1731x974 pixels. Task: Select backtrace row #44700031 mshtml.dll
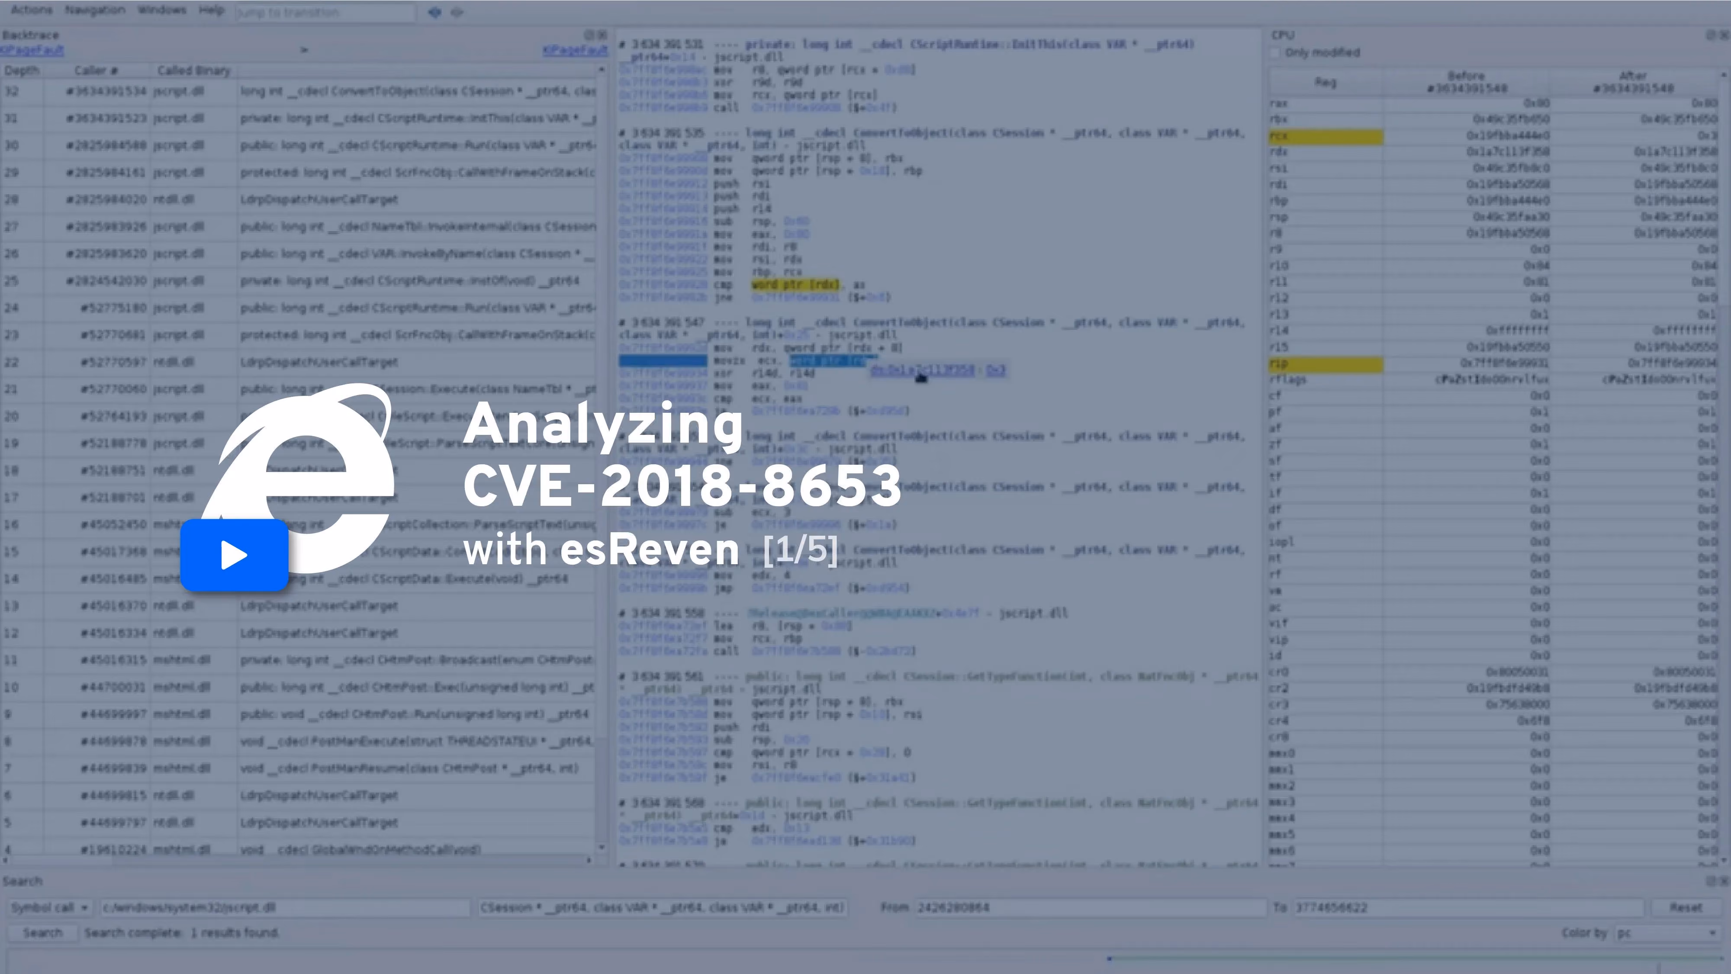pyautogui.click(x=298, y=687)
